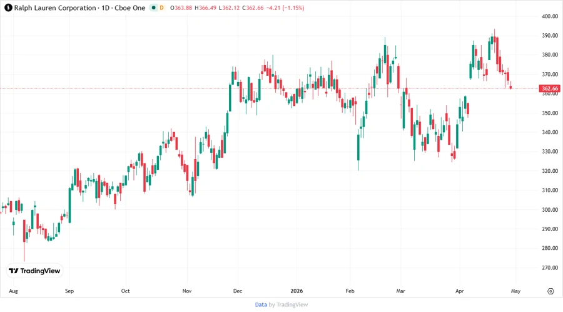The height and width of the screenshot is (312, 563).
Task: Click the 300.00 price axis label
Action: tap(550, 209)
